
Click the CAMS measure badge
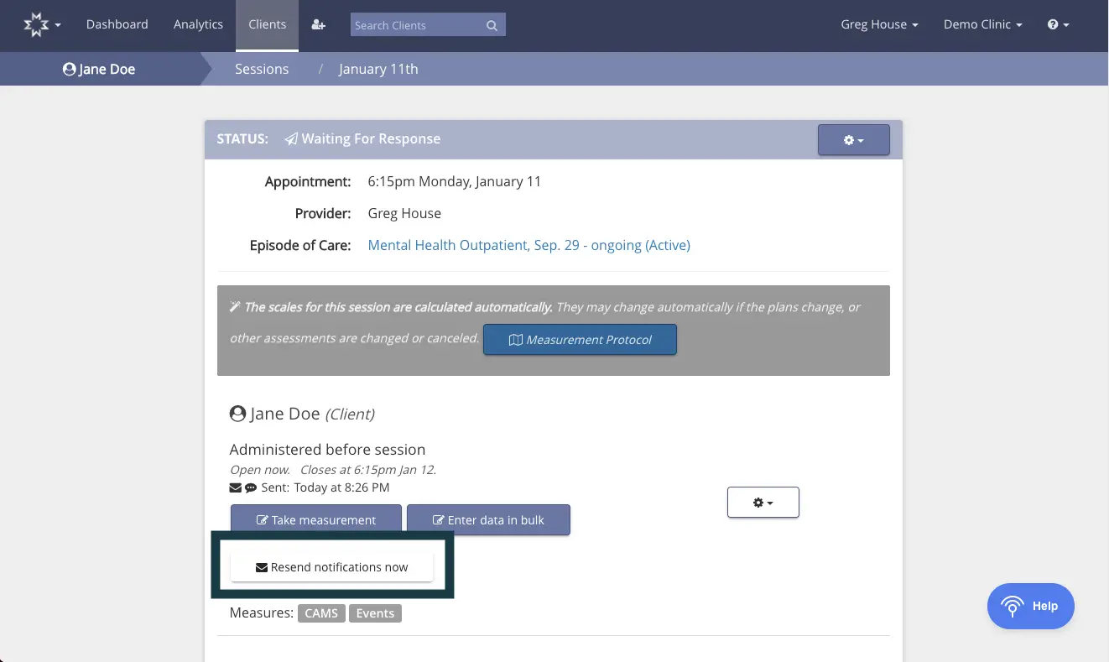click(321, 613)
